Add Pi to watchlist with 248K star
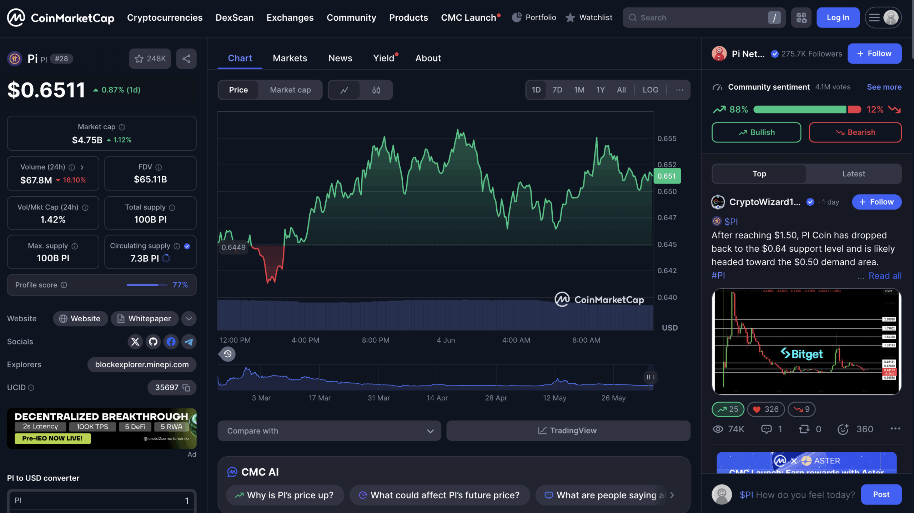 [150, 59]
